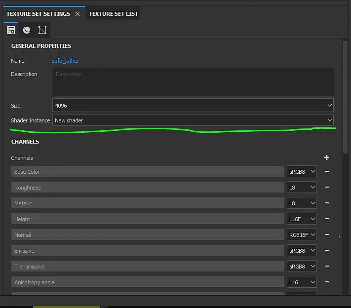The height and width of the screenshot is (308, 351).
Task: Edit the sofa_lather name link
Action: click(65, 61)
